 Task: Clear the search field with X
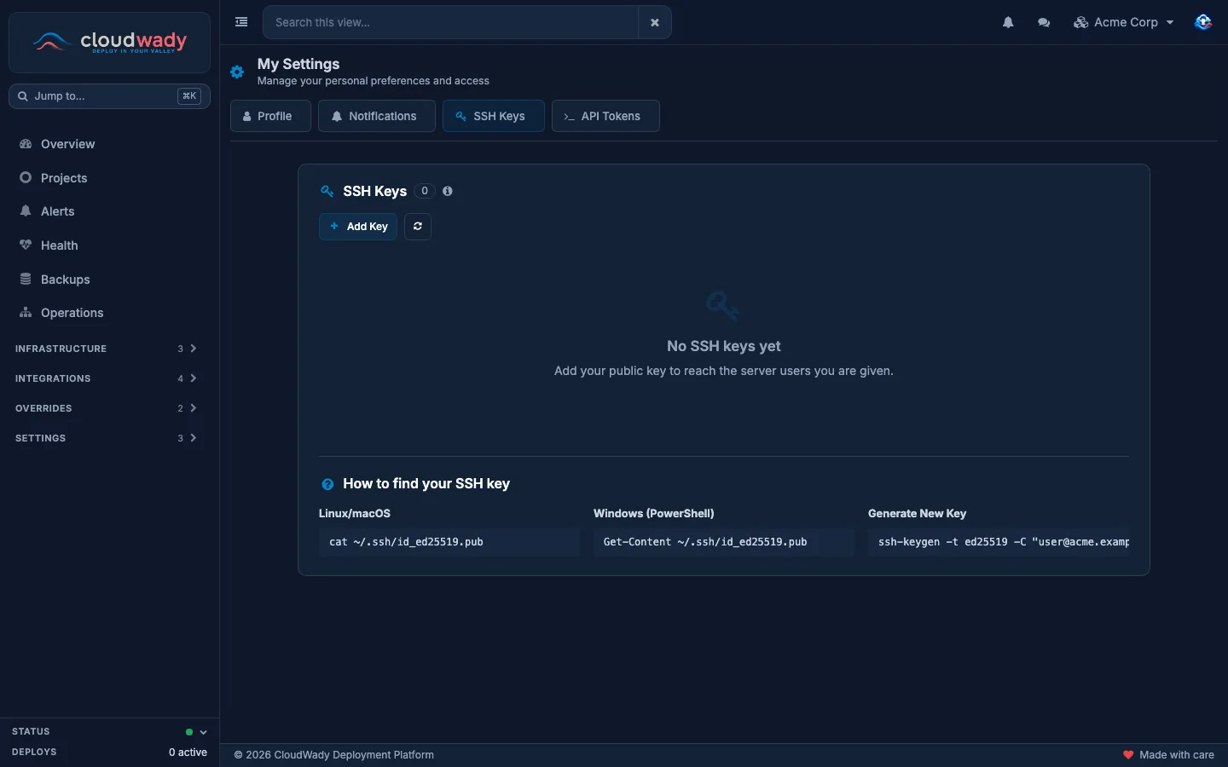tap(655, 22)
